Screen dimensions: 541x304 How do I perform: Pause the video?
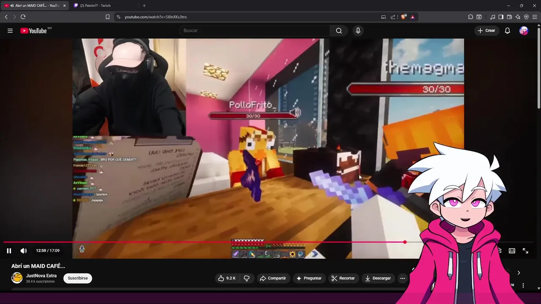(x=9, y=251)
